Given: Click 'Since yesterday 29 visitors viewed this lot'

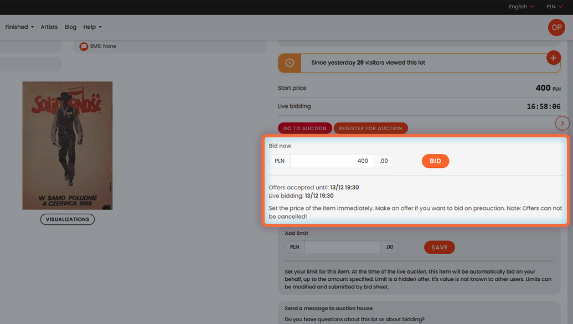Looking at the screenshot, I should (x=368, y=63).
